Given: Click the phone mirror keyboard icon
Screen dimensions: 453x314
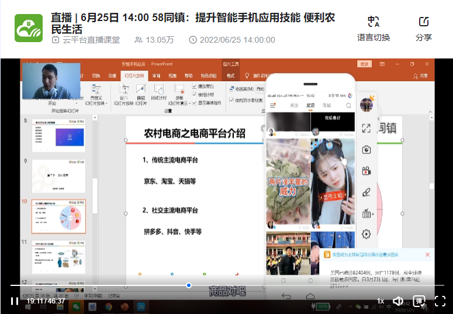Looking at the screenshot, I should click(366, 213).
